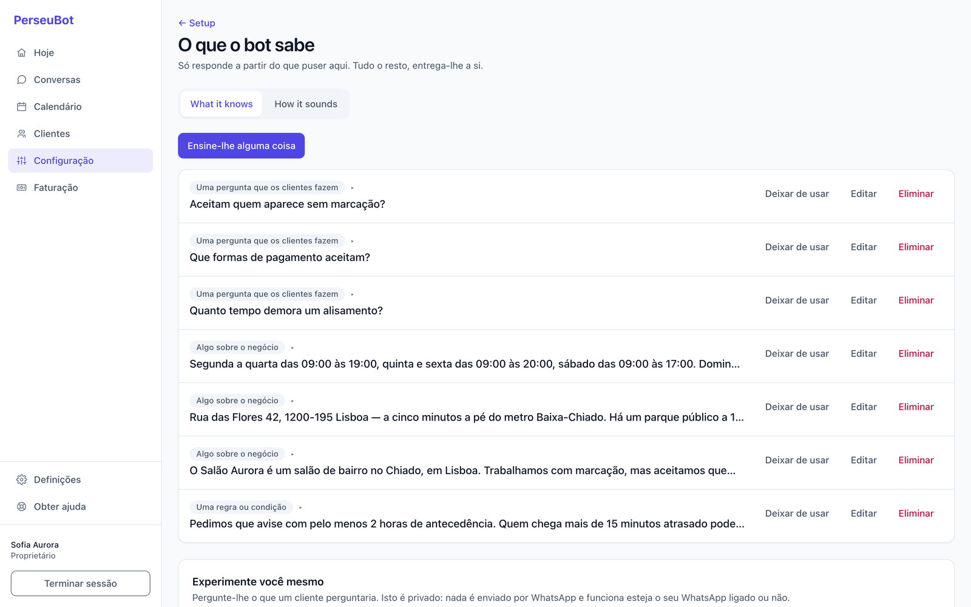
Task: Click the back arrow next to Setup
Action: (x=182, y=23)
